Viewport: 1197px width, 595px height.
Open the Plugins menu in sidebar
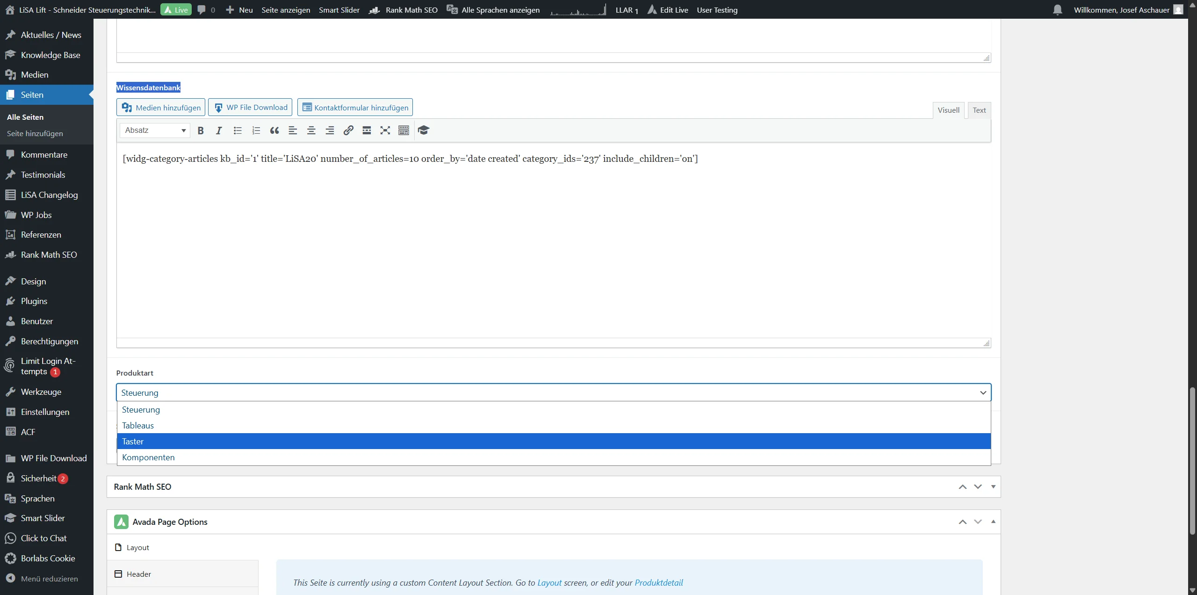point(34,301)
